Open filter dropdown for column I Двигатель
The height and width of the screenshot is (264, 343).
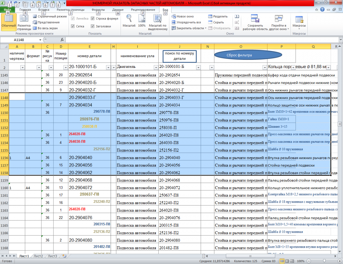156,68
